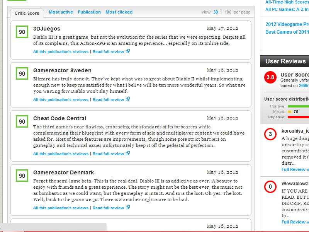This screenshot has width=309, height=232.
Task: Sort reviews by Most active
Action: [61, 12]
